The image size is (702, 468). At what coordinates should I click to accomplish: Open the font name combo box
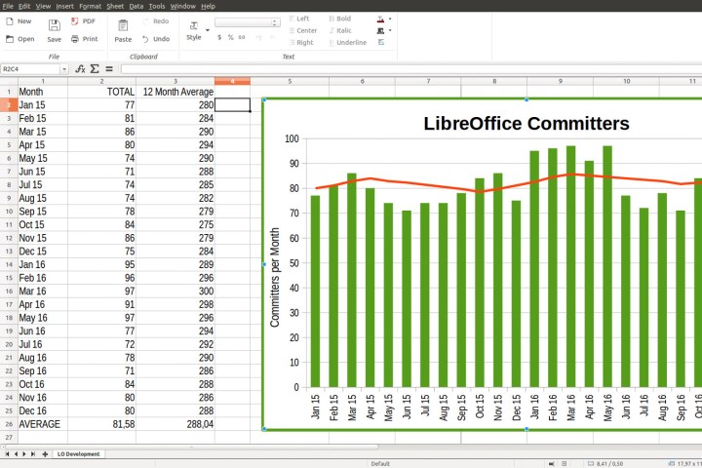coord(248,22)
